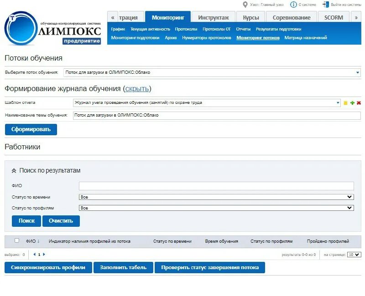Click the Узел location pin icon
Viewport: 365px width, 296px height.
pos(245,4)
